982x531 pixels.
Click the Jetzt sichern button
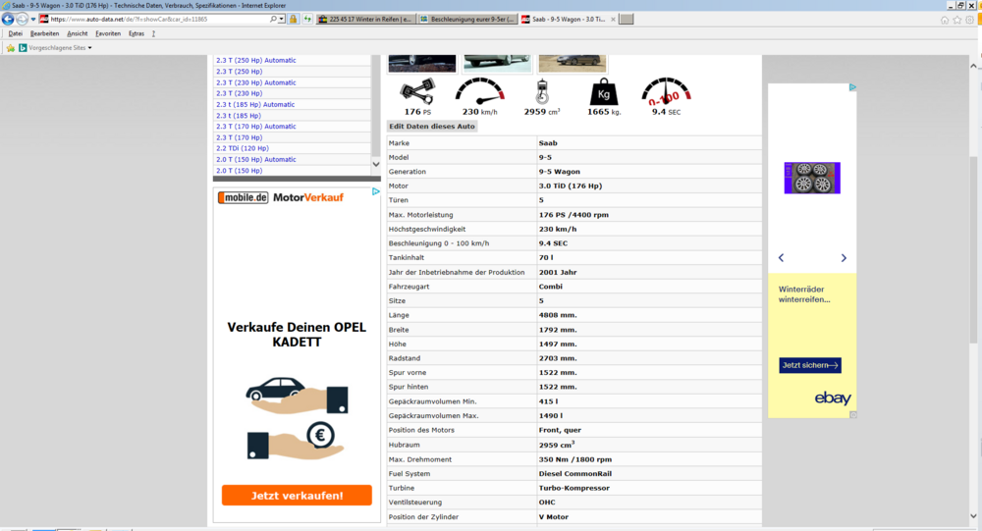point(810,365)
